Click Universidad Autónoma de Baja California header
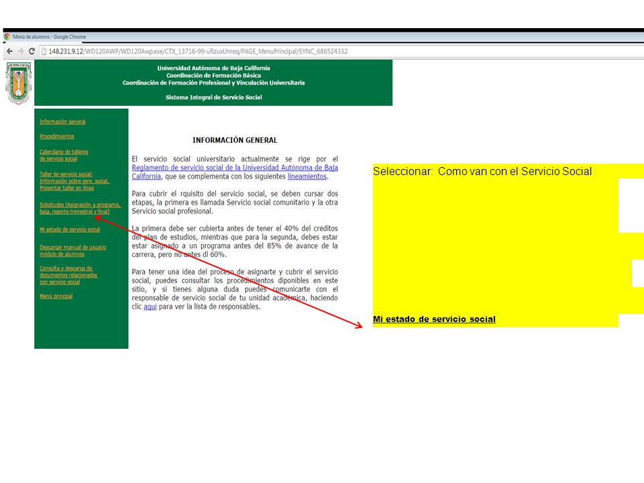This screenshot has width=644, height=483. click(213, 68)
